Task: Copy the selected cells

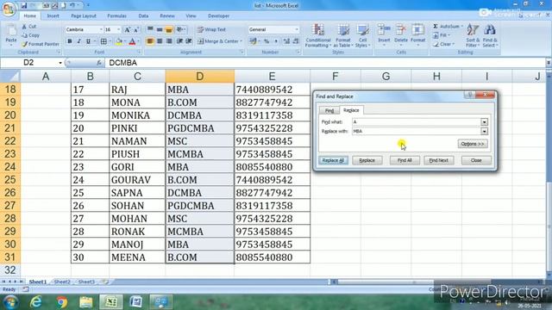Action: [31, 35]
